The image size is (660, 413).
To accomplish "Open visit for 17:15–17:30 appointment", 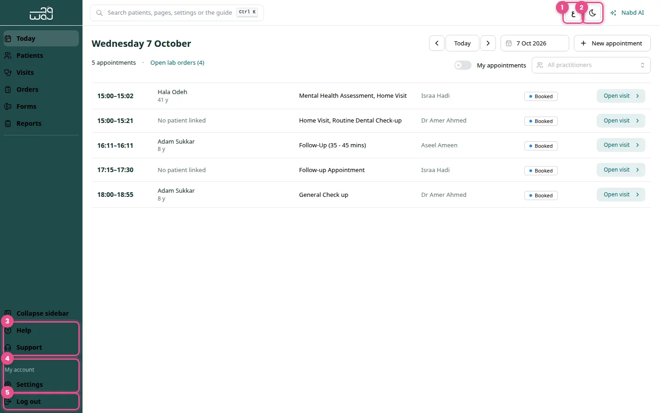I will coord(621,170).
